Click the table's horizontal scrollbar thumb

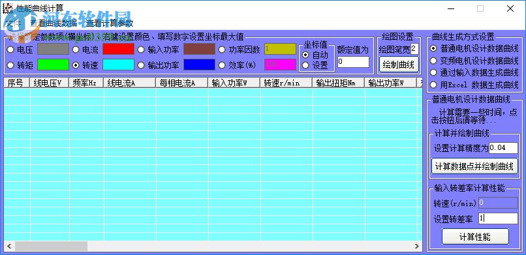(x=51, y=247)
